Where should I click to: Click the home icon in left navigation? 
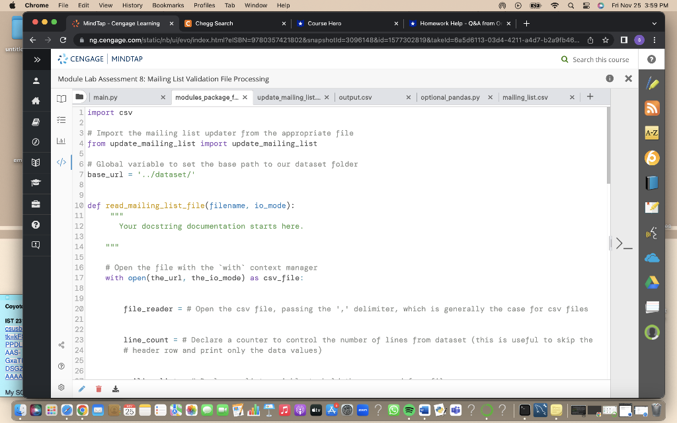click(36, 101)
